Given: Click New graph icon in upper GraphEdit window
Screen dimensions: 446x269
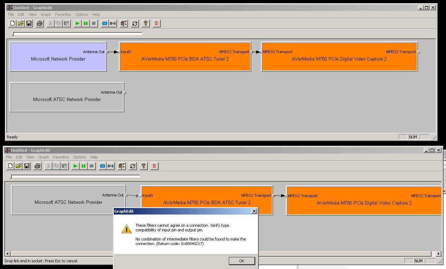Looking at the screenshot, I should 12,24.
